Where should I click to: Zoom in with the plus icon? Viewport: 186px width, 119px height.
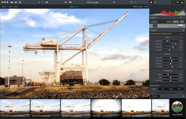pyautogui.click(x=39, y=2)
